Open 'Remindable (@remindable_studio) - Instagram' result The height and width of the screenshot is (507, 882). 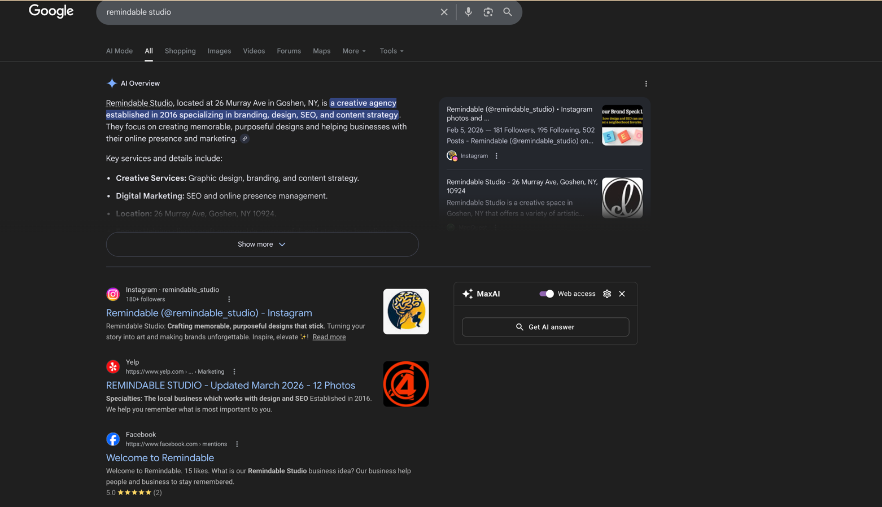pos(209,313)
